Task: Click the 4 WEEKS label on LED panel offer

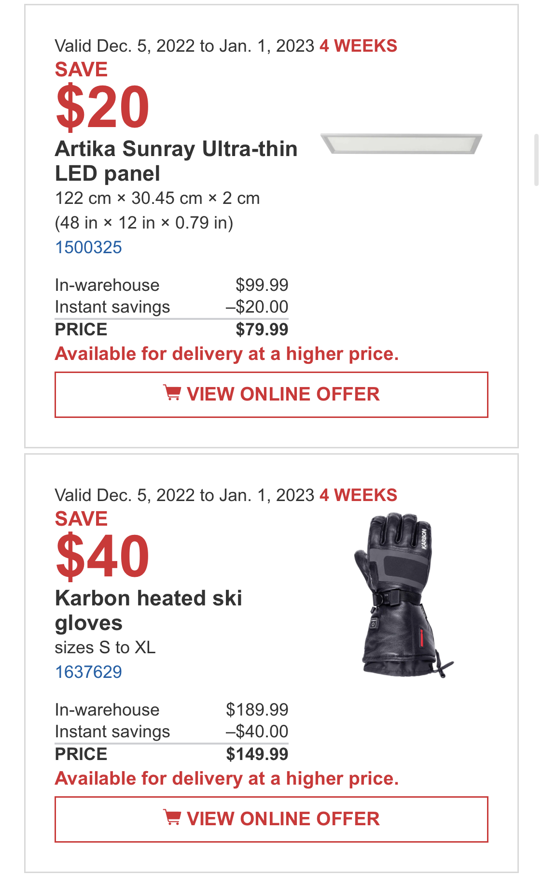Action: click(x=358, y=46)
